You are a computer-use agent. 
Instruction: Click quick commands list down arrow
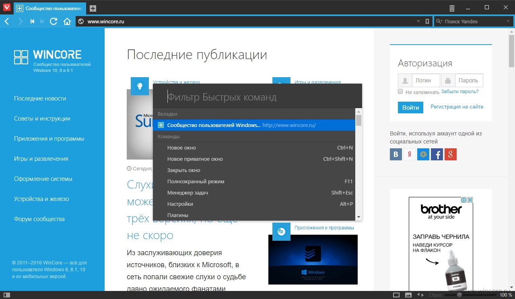click(x=358, y=217)
